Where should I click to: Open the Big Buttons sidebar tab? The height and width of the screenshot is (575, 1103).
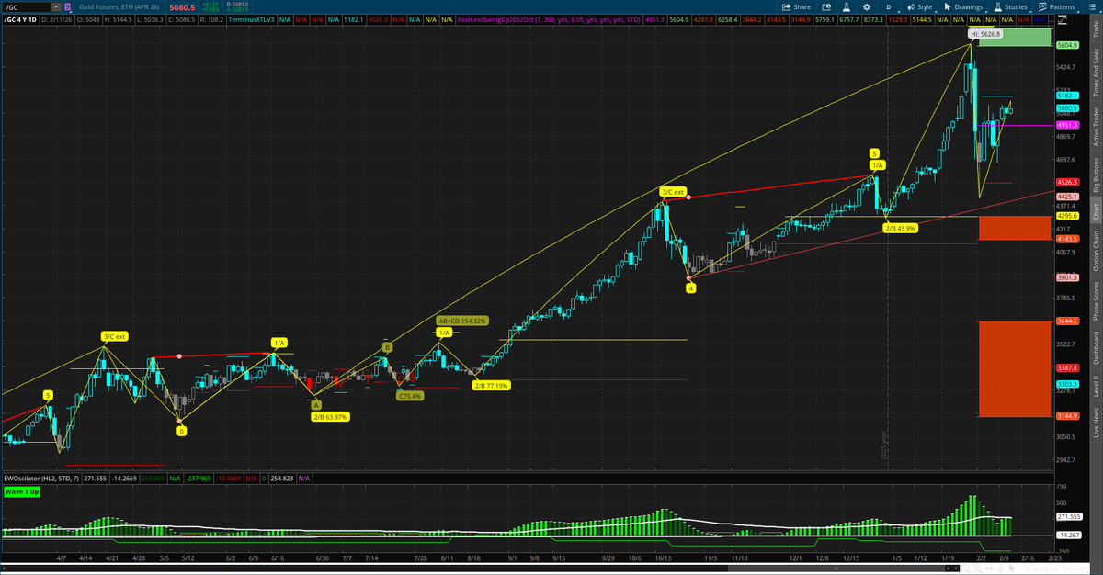click(x=1095, y=175)
